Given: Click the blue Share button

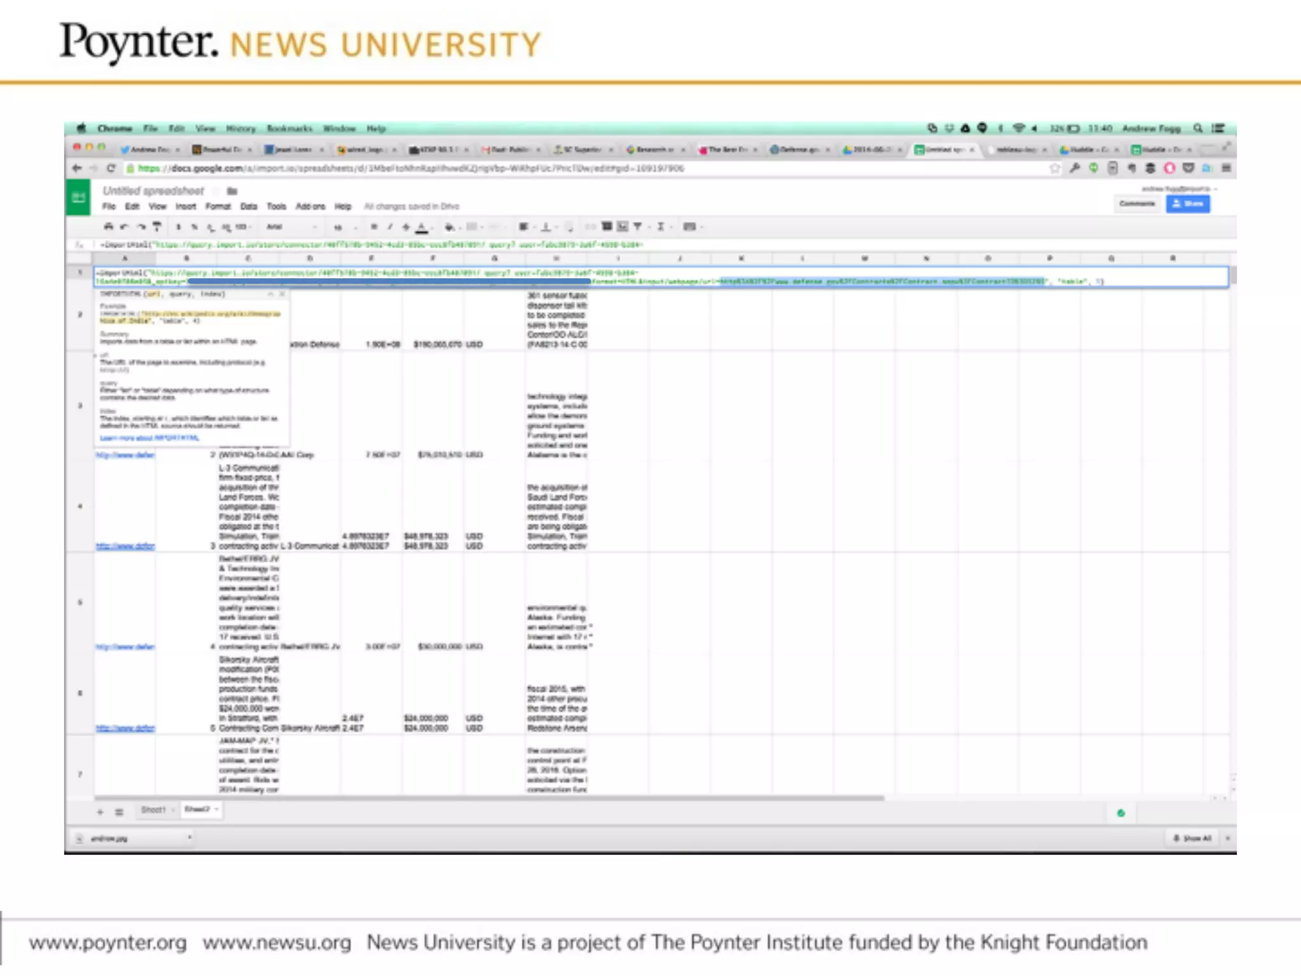Looking at the screenshot, I should click(x=1187, y=204).
